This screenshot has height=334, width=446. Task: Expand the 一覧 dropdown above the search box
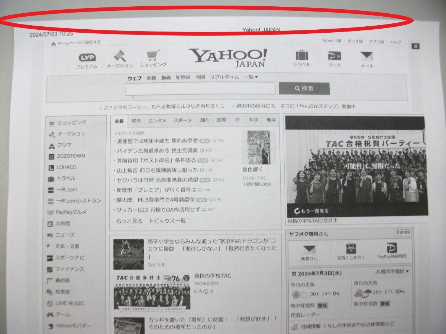251,77
